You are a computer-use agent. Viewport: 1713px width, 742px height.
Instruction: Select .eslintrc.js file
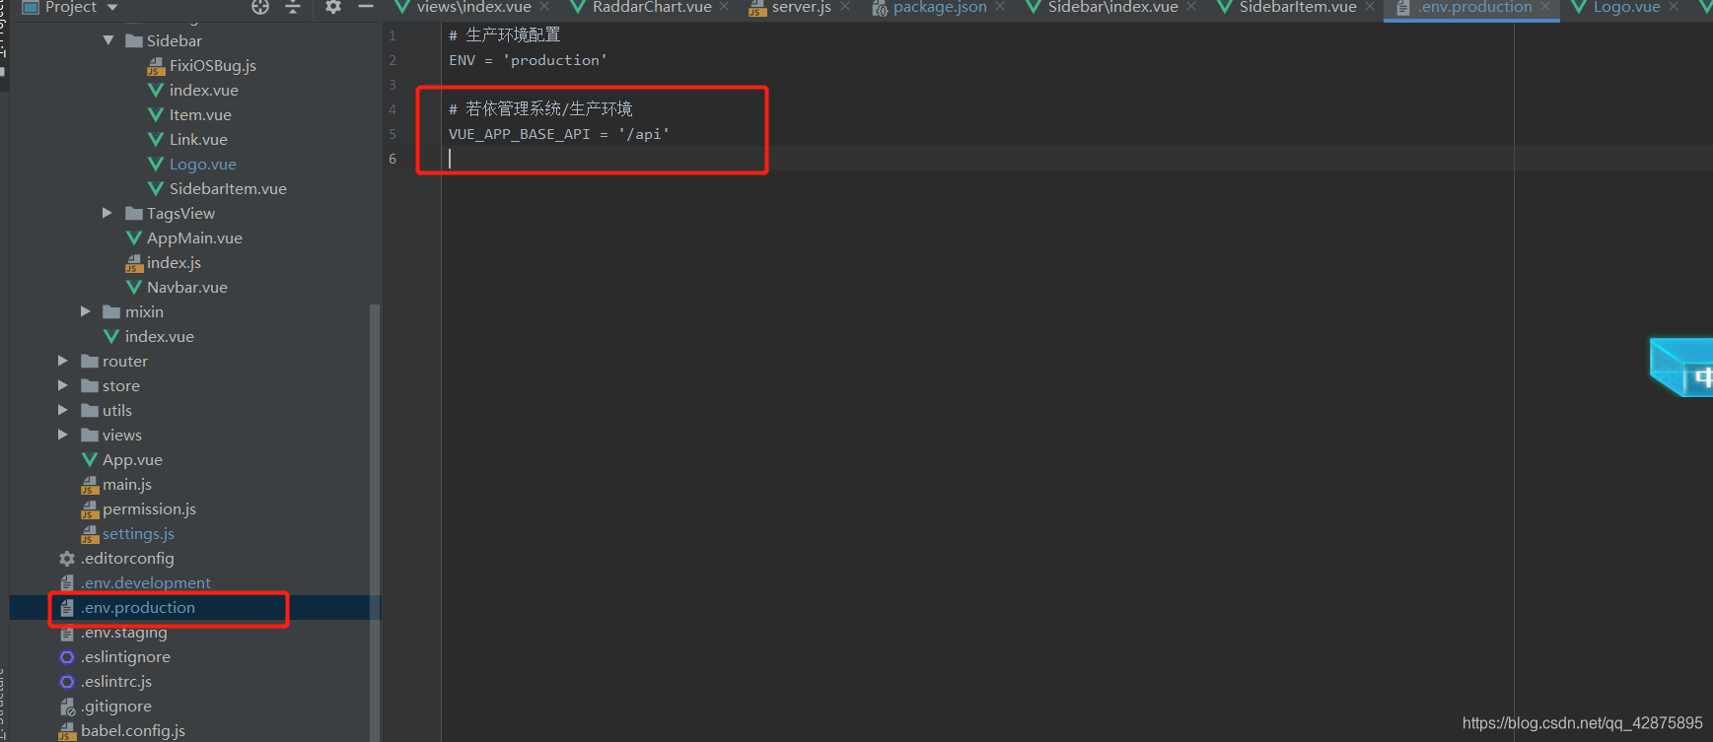click(x=116, y=681)
